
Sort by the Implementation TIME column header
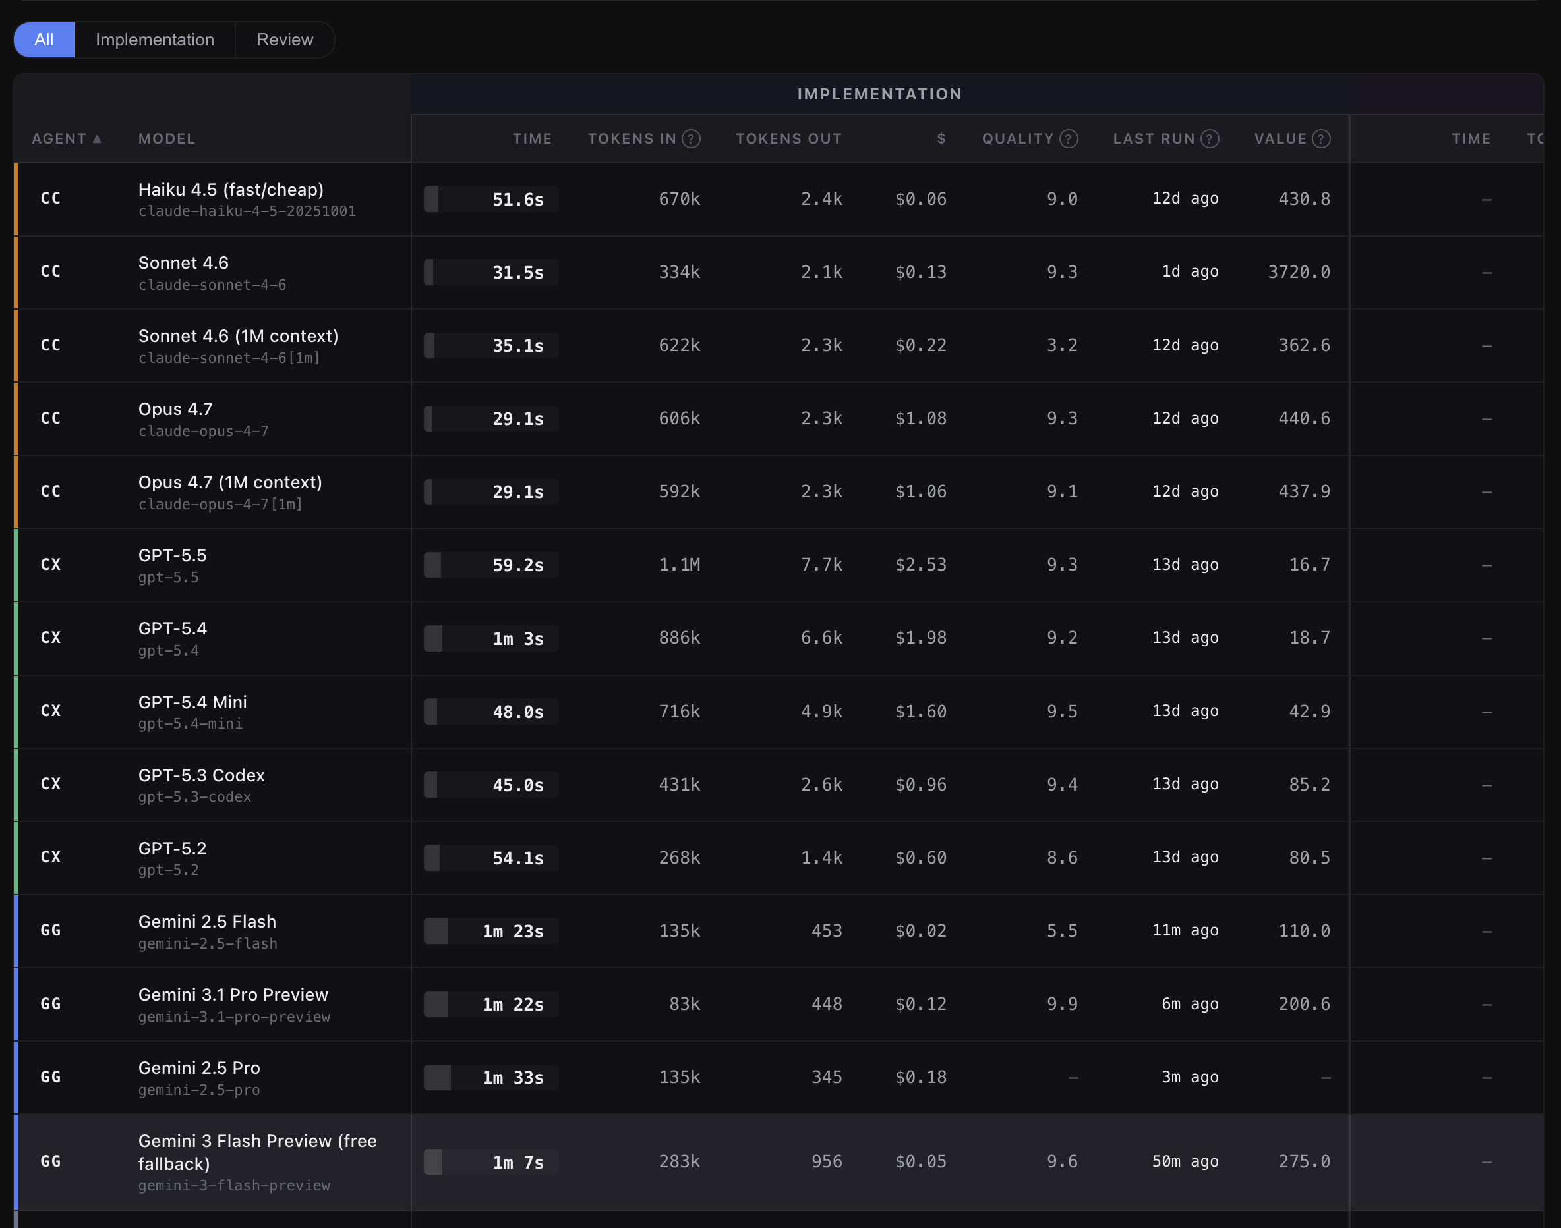[x=533, y=139]
